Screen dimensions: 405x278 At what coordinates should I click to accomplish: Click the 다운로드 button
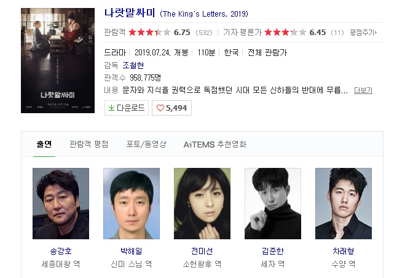(127, 108)
